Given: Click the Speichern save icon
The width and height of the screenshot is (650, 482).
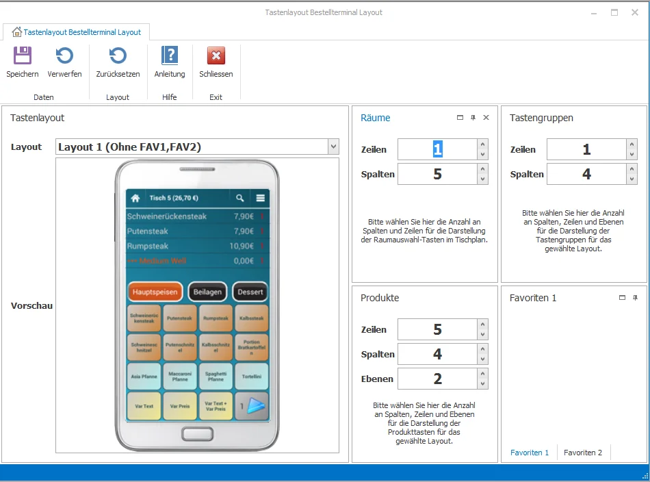Looking at the screenshot, I should point(23,56).
